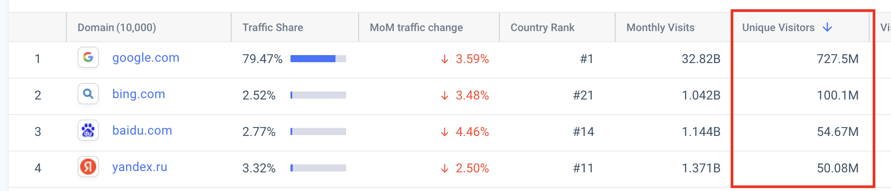Open the bing.com domain link

pyautogui.click(x=139, y=94)
